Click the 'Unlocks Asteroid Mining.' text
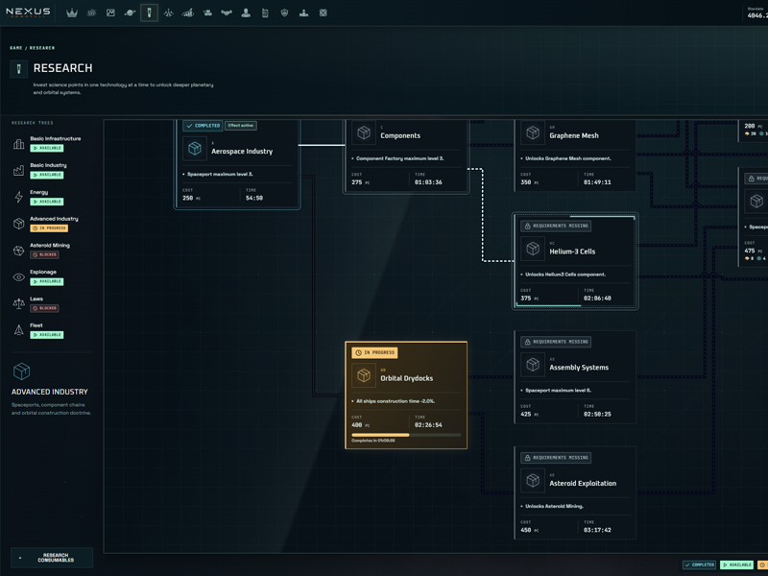Screen dimensions: 768x576 (554, 507)
